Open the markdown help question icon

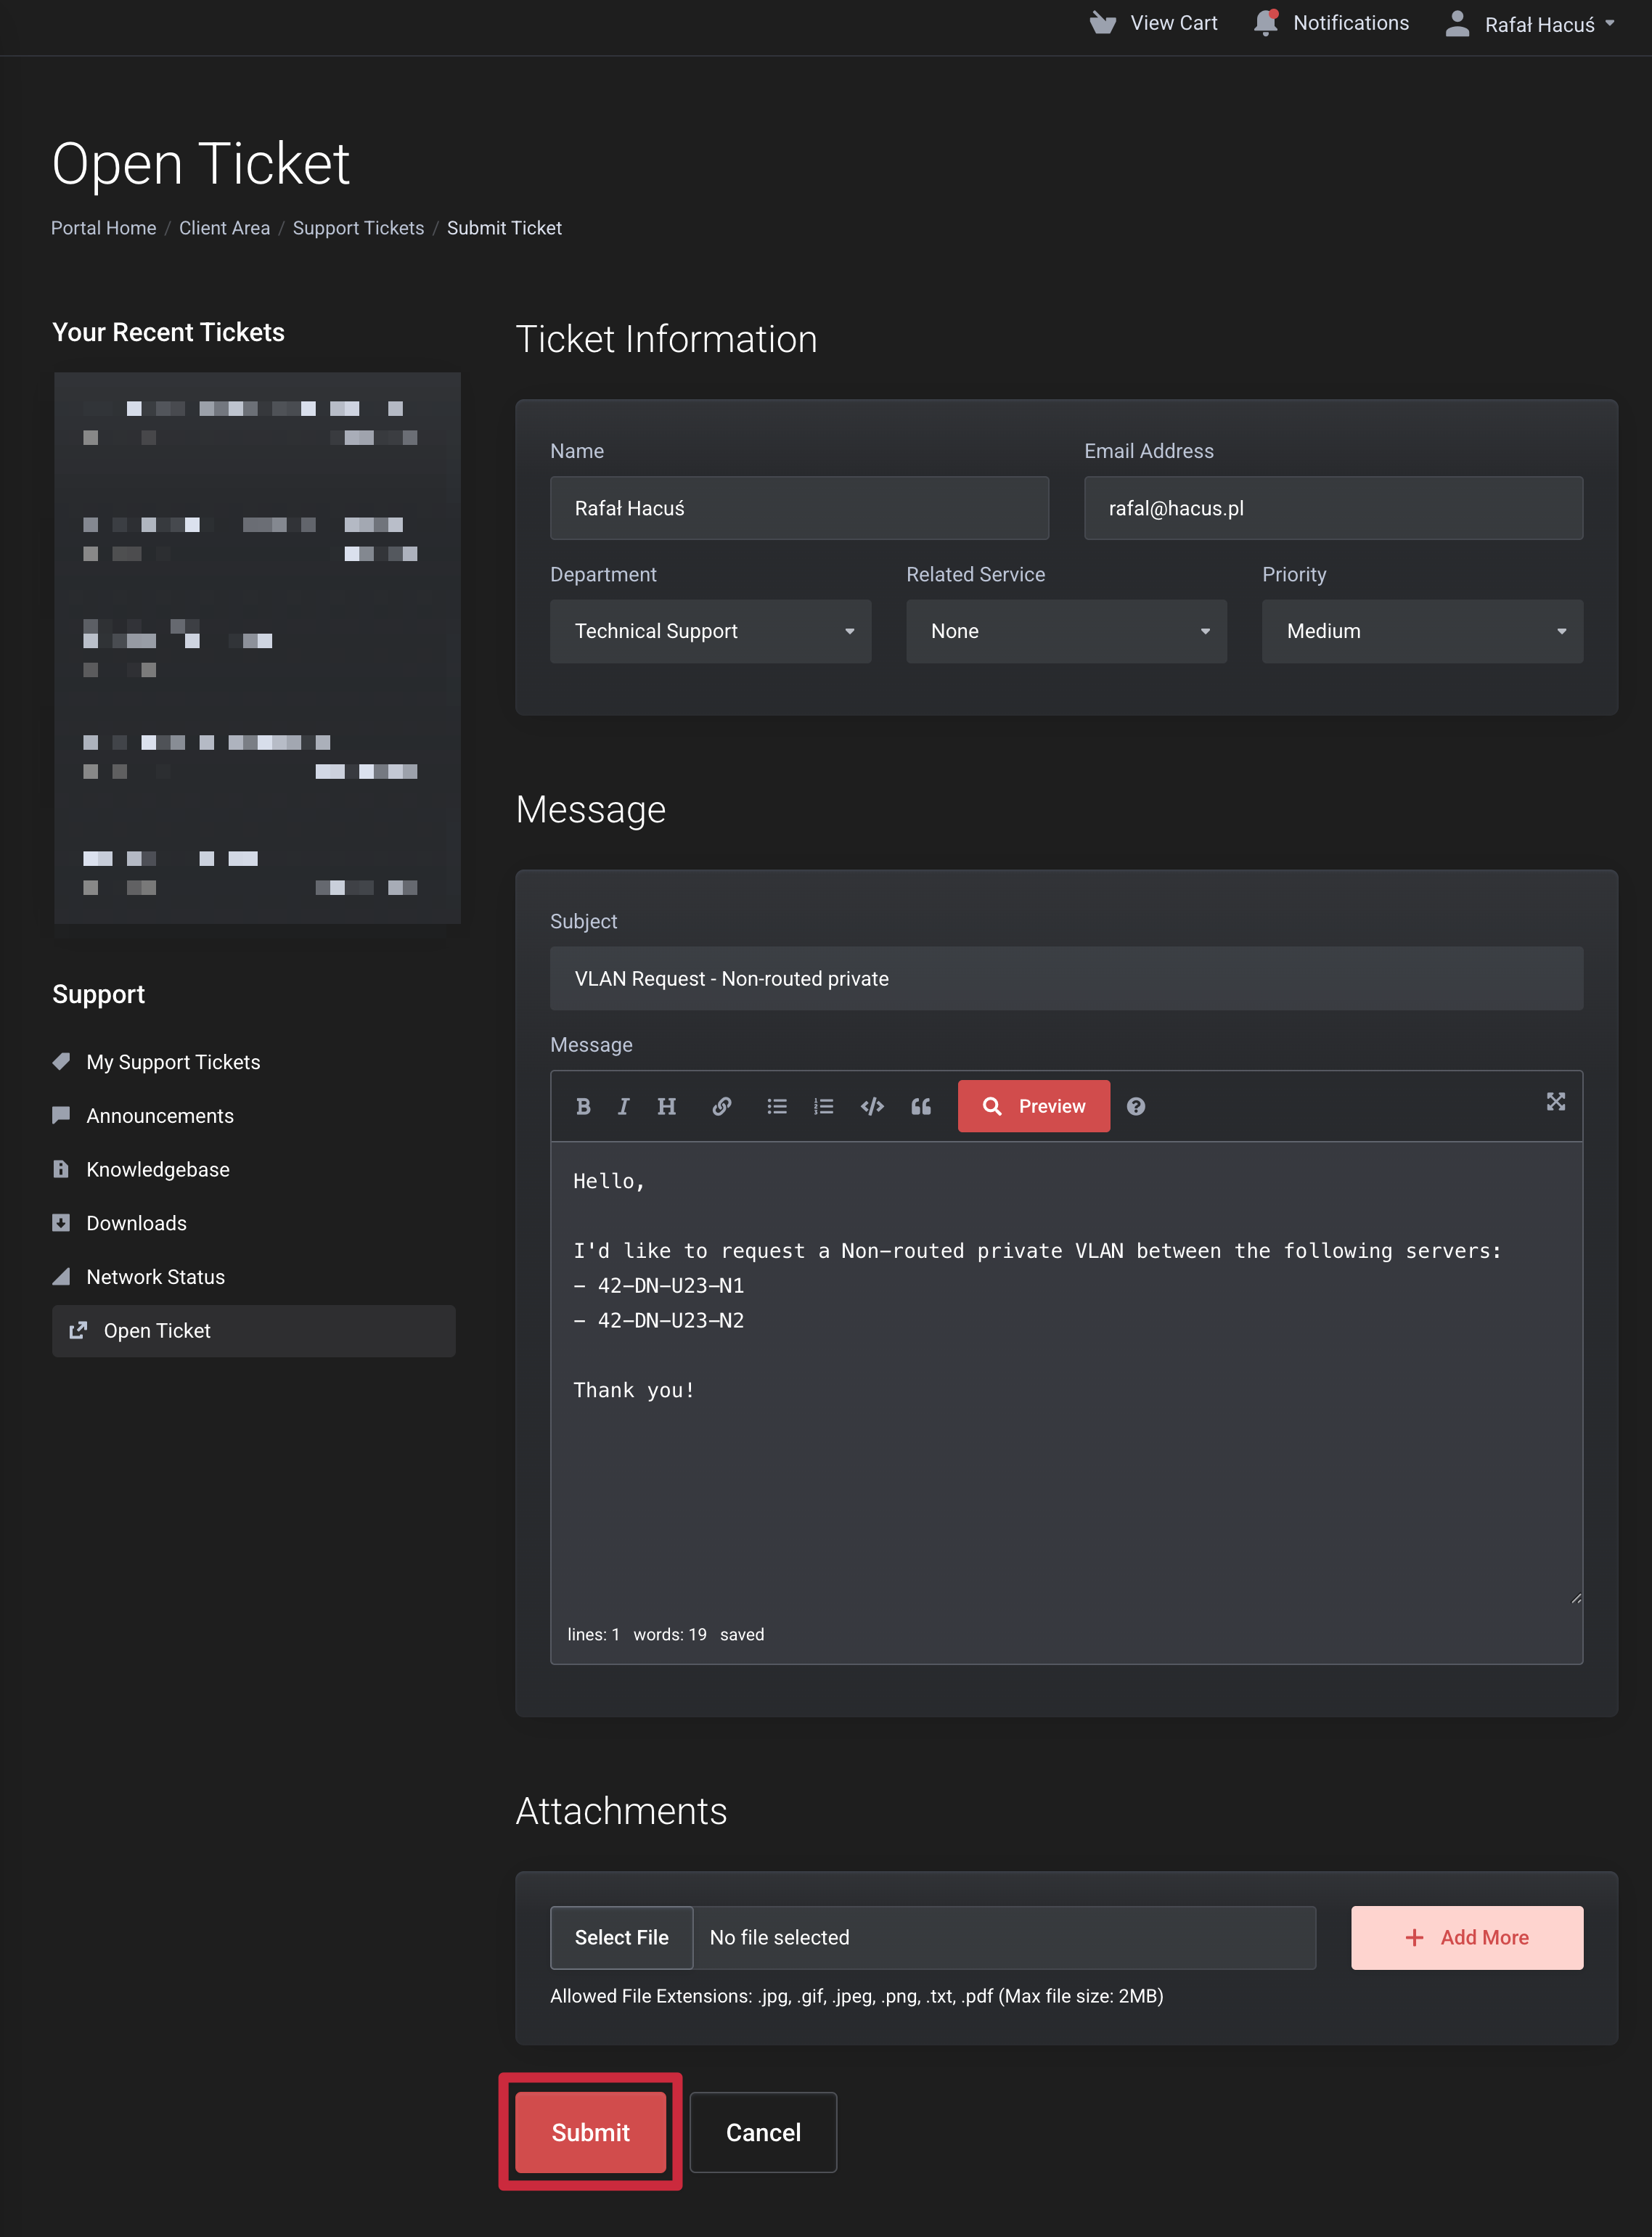(1136, 1106)
